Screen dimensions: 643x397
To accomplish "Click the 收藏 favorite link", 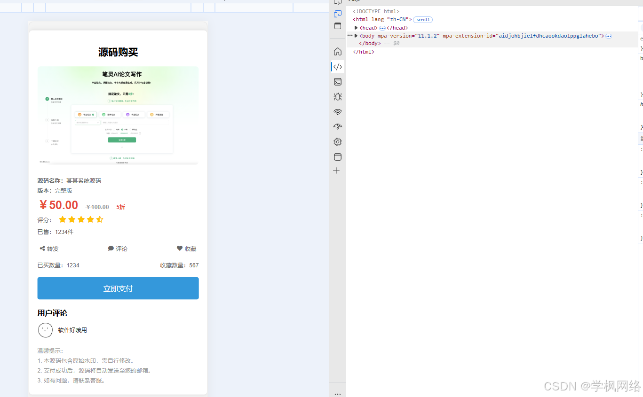I will [187, 249].
